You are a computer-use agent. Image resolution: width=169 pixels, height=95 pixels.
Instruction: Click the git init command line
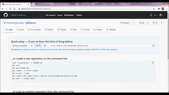pyautogui.click(x=16, y=65)
